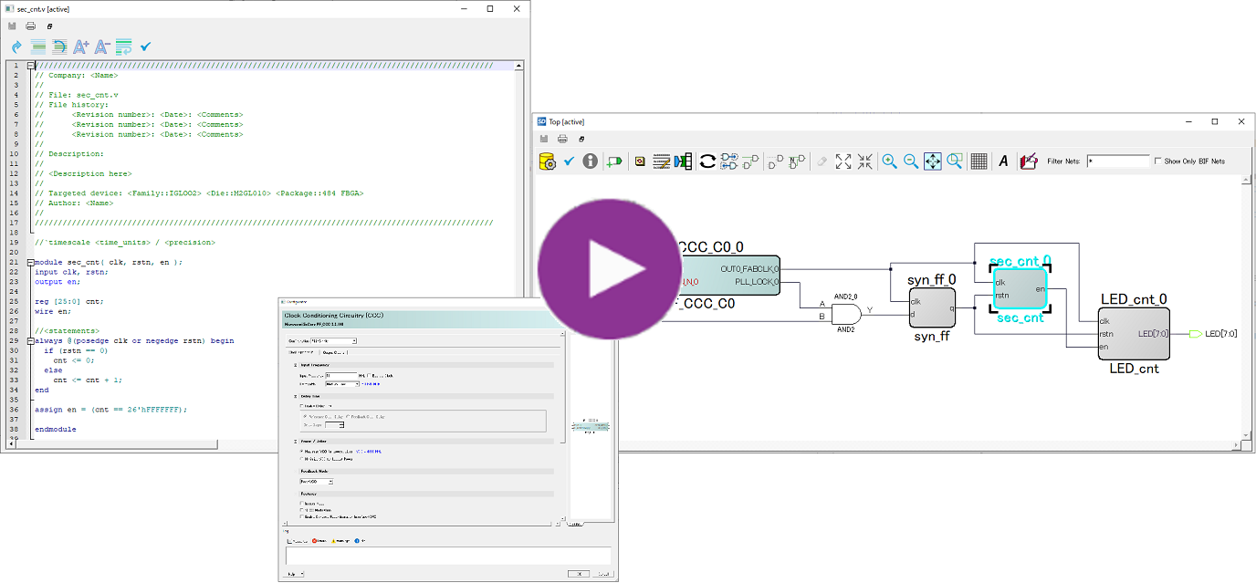Switch to the second CCC configurator tab

[x=332, y=352]
